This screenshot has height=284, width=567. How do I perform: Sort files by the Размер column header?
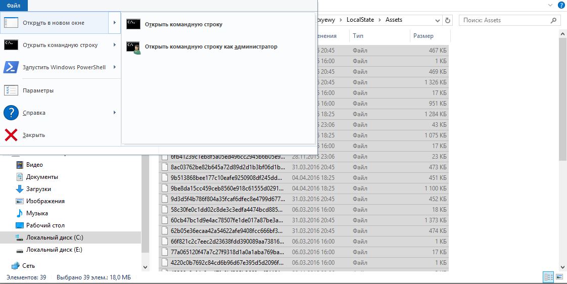[x=423, y=36]
